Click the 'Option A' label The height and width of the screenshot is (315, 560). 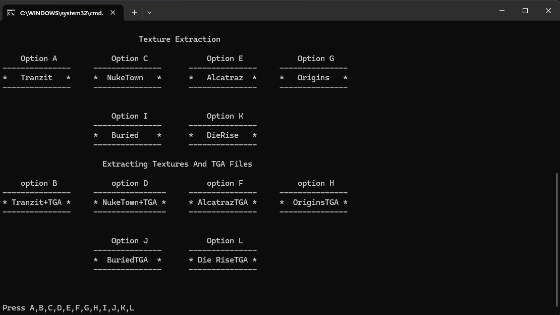[x=38, y=59]
